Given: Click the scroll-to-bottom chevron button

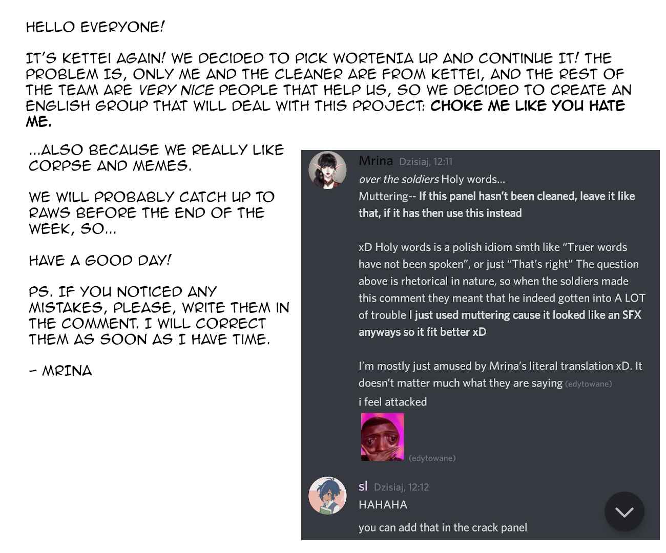Looking at the screenshot, I should click(624, 512).
